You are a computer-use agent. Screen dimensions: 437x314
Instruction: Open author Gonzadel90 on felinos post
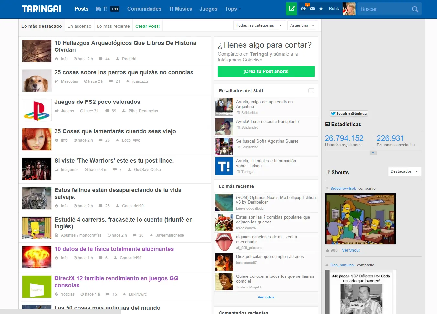coord(133,206)
